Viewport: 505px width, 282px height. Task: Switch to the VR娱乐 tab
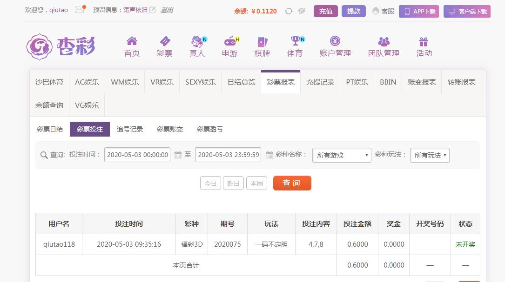pos(162,82)
